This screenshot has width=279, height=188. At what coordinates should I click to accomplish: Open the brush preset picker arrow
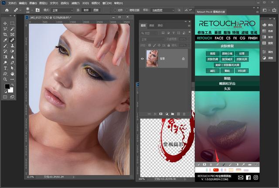[32, 10]
